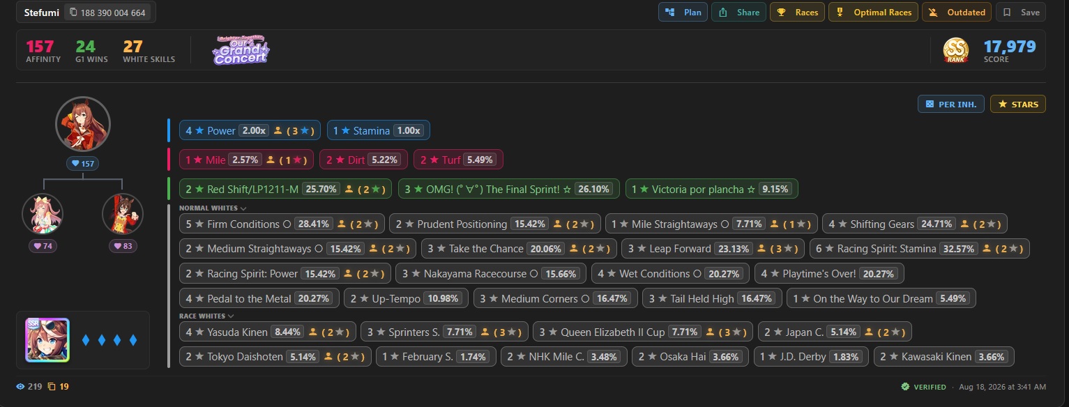The height and width of the screenshot is (407, 1069).
Task: Select the main parent character portrait
Action: tap(83, 125)
